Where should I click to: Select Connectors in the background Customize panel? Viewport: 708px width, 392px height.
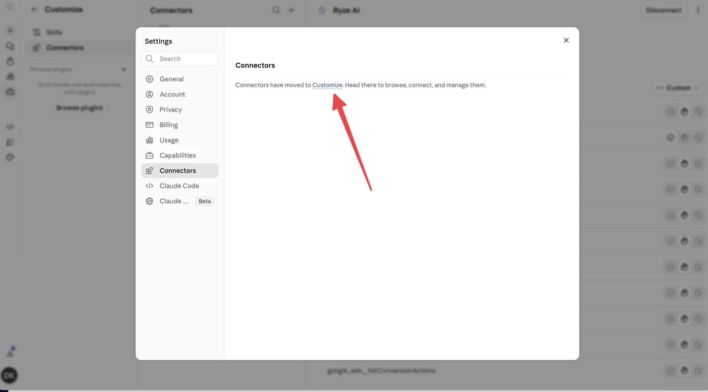[x=80, y=48]
